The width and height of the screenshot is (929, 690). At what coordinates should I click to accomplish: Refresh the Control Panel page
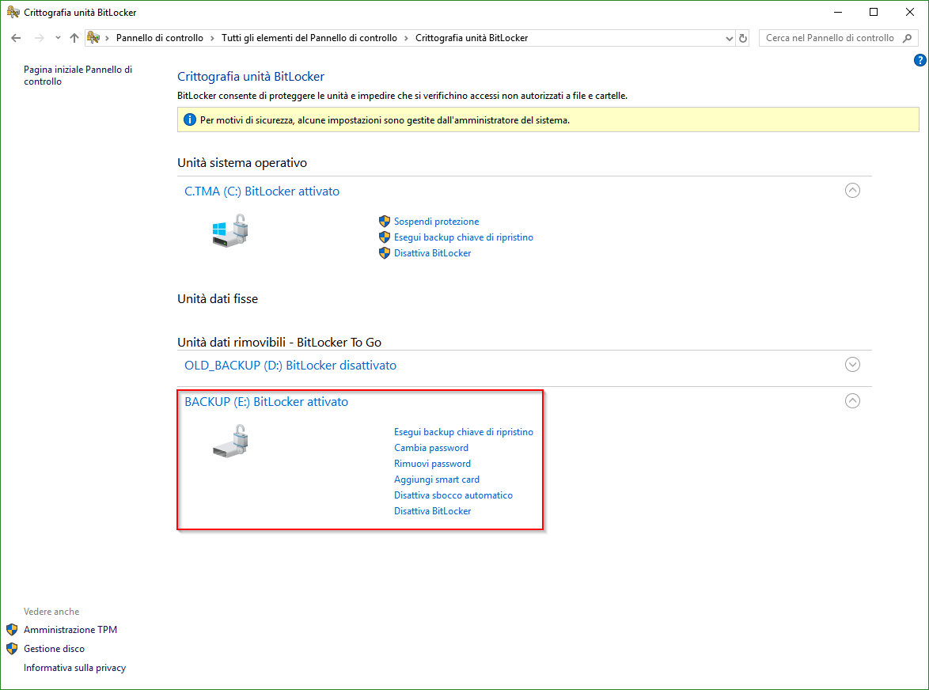743,38
